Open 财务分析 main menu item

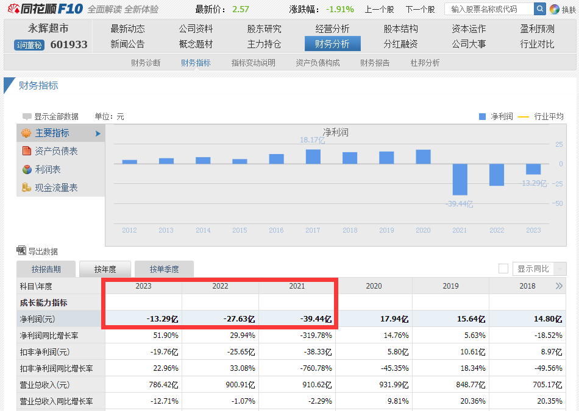tap(332, 44)
